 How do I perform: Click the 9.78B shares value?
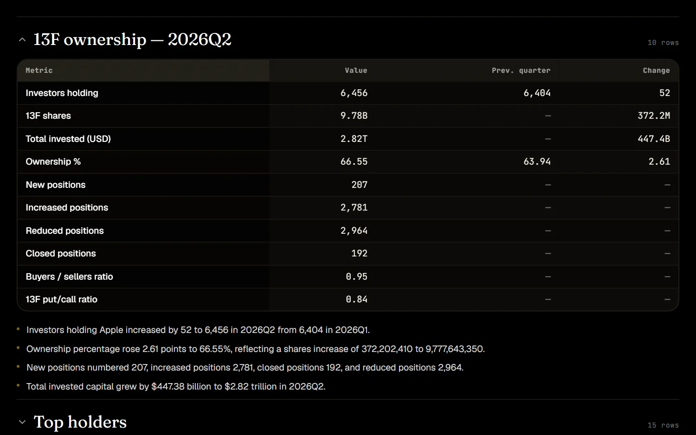354,116
